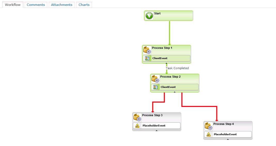
Task: Click the green Start arrow icon
Action: point(149,16)
